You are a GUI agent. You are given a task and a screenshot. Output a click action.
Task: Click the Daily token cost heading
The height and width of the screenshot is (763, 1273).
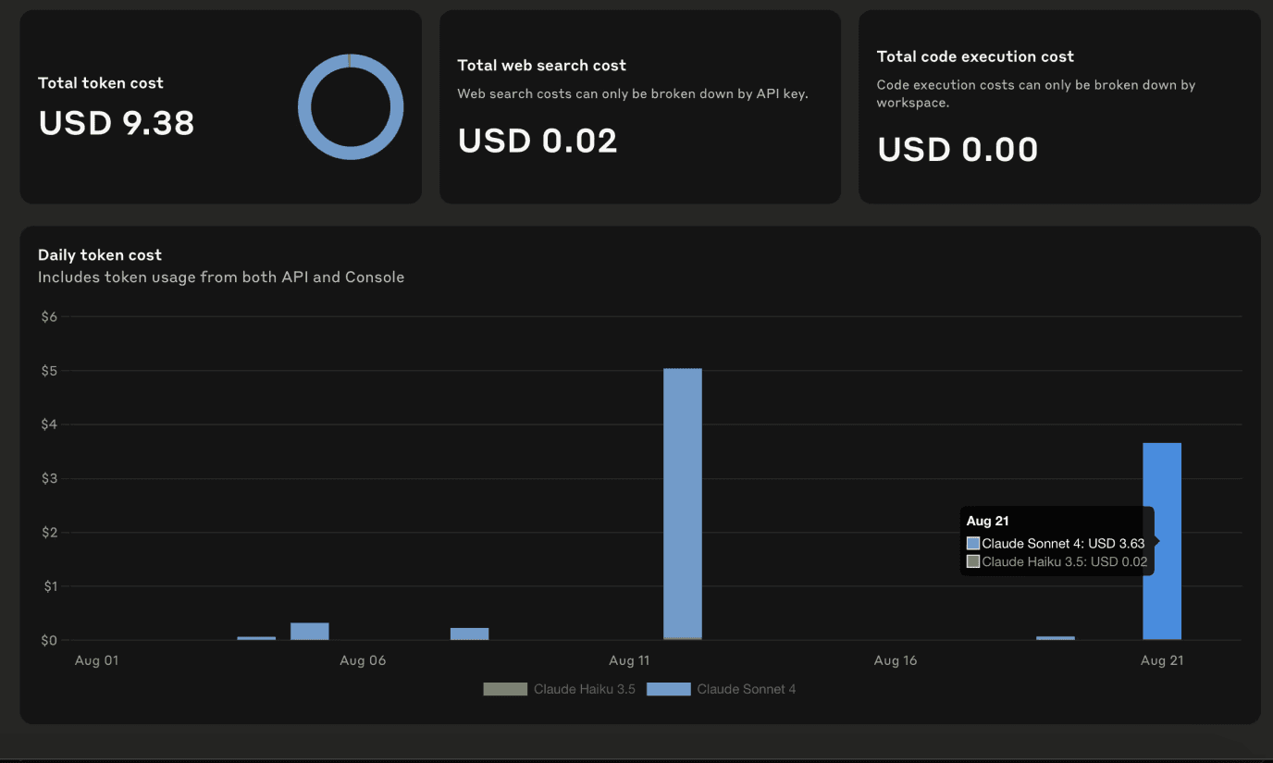(100, 255)
